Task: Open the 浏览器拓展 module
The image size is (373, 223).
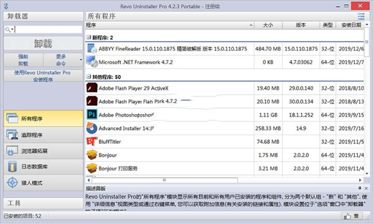Action: [44, 151]
